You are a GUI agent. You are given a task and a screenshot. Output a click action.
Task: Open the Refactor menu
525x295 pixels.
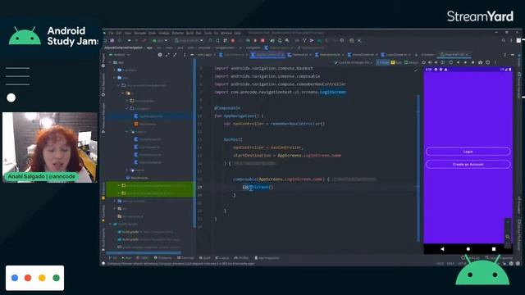coord(178,33)
